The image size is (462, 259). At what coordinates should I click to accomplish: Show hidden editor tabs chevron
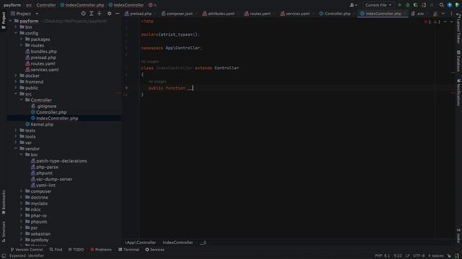click(x=443, y=14)
